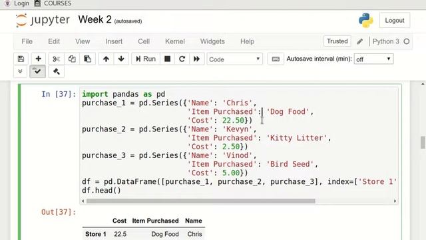Open the Insert menu
This screenshot has height=240, width=426.
114,41
